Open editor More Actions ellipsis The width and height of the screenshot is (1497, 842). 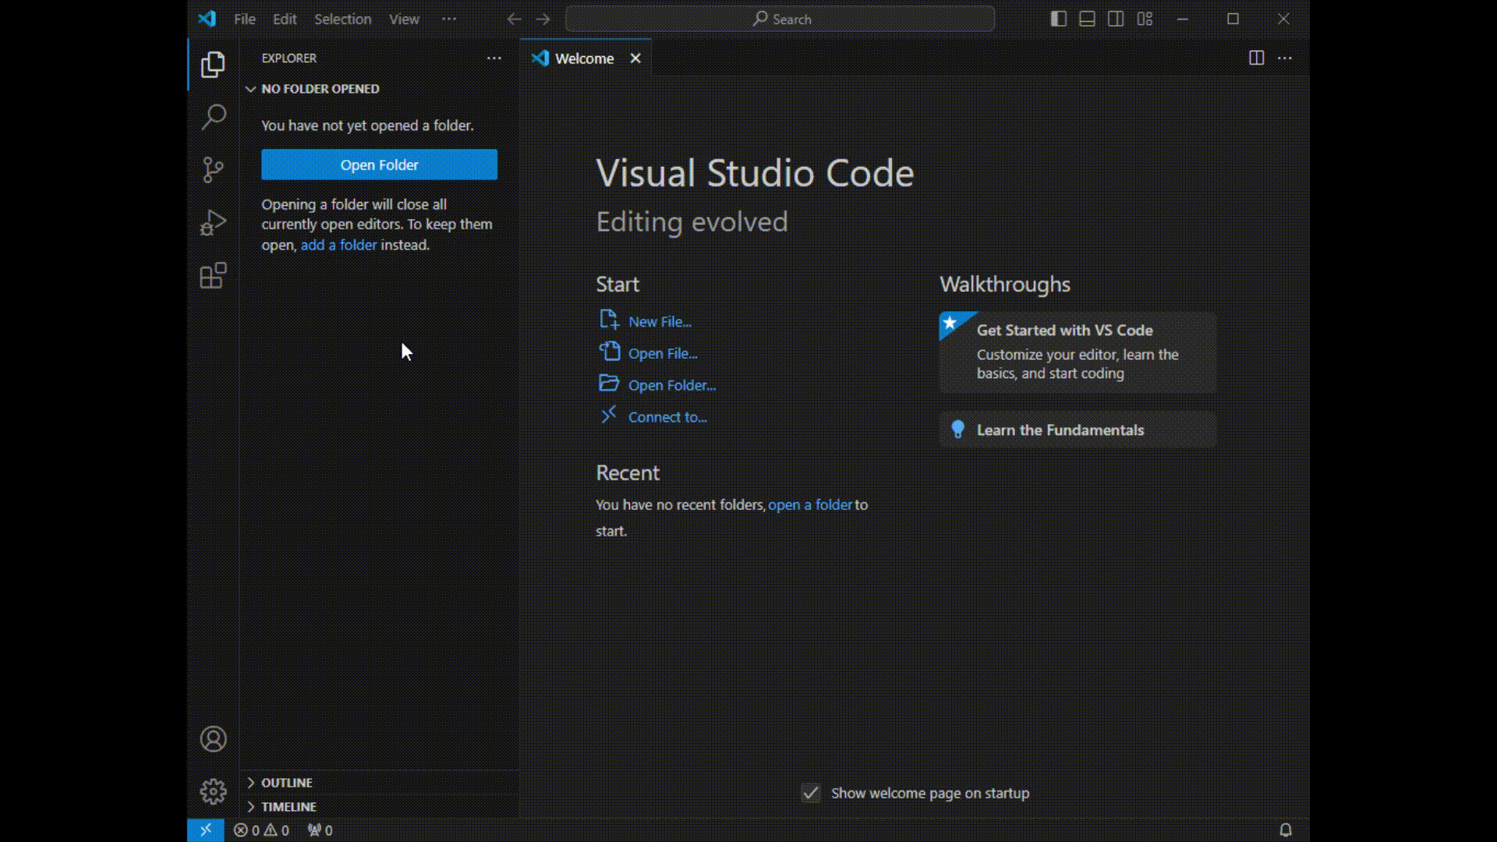click(x=1285, y=58)
